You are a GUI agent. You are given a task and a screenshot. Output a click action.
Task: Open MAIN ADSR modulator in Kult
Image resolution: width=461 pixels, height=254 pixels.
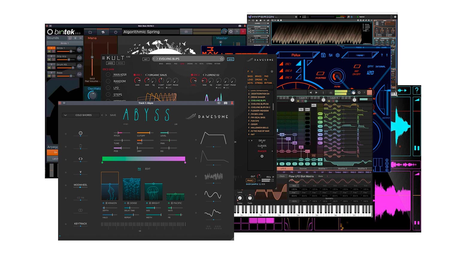(x=120, y=75)
